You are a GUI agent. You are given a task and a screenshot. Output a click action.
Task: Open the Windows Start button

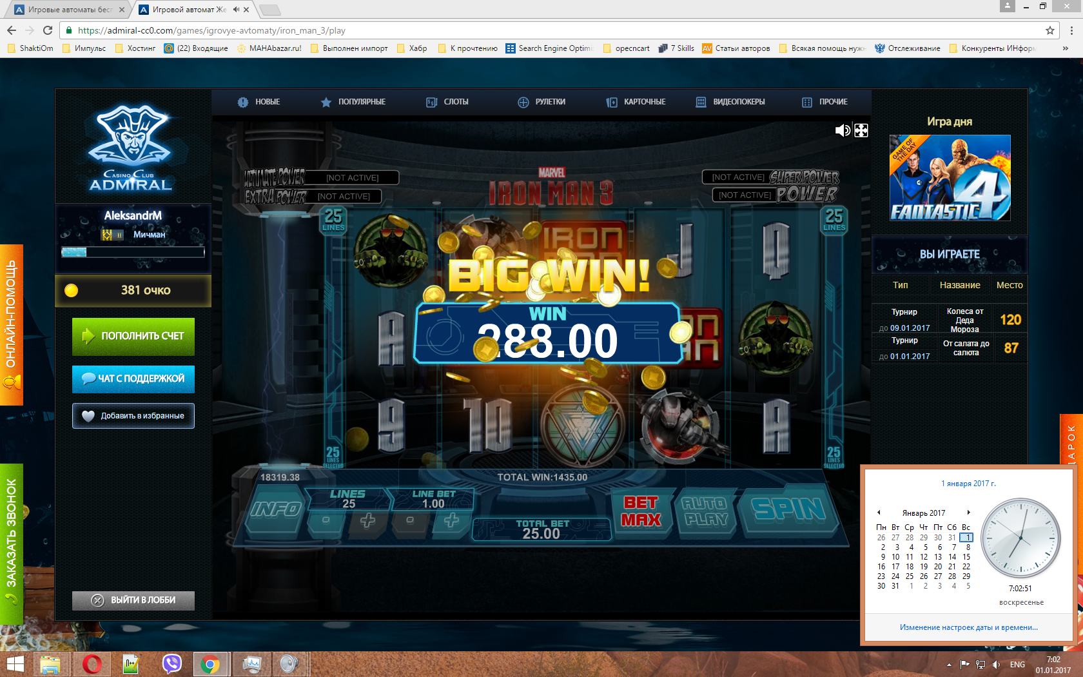(14, 664)
